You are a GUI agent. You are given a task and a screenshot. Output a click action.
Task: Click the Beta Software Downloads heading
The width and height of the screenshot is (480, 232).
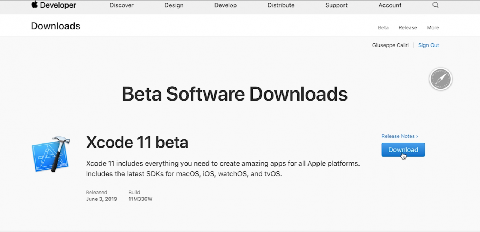tap(235, 94)
